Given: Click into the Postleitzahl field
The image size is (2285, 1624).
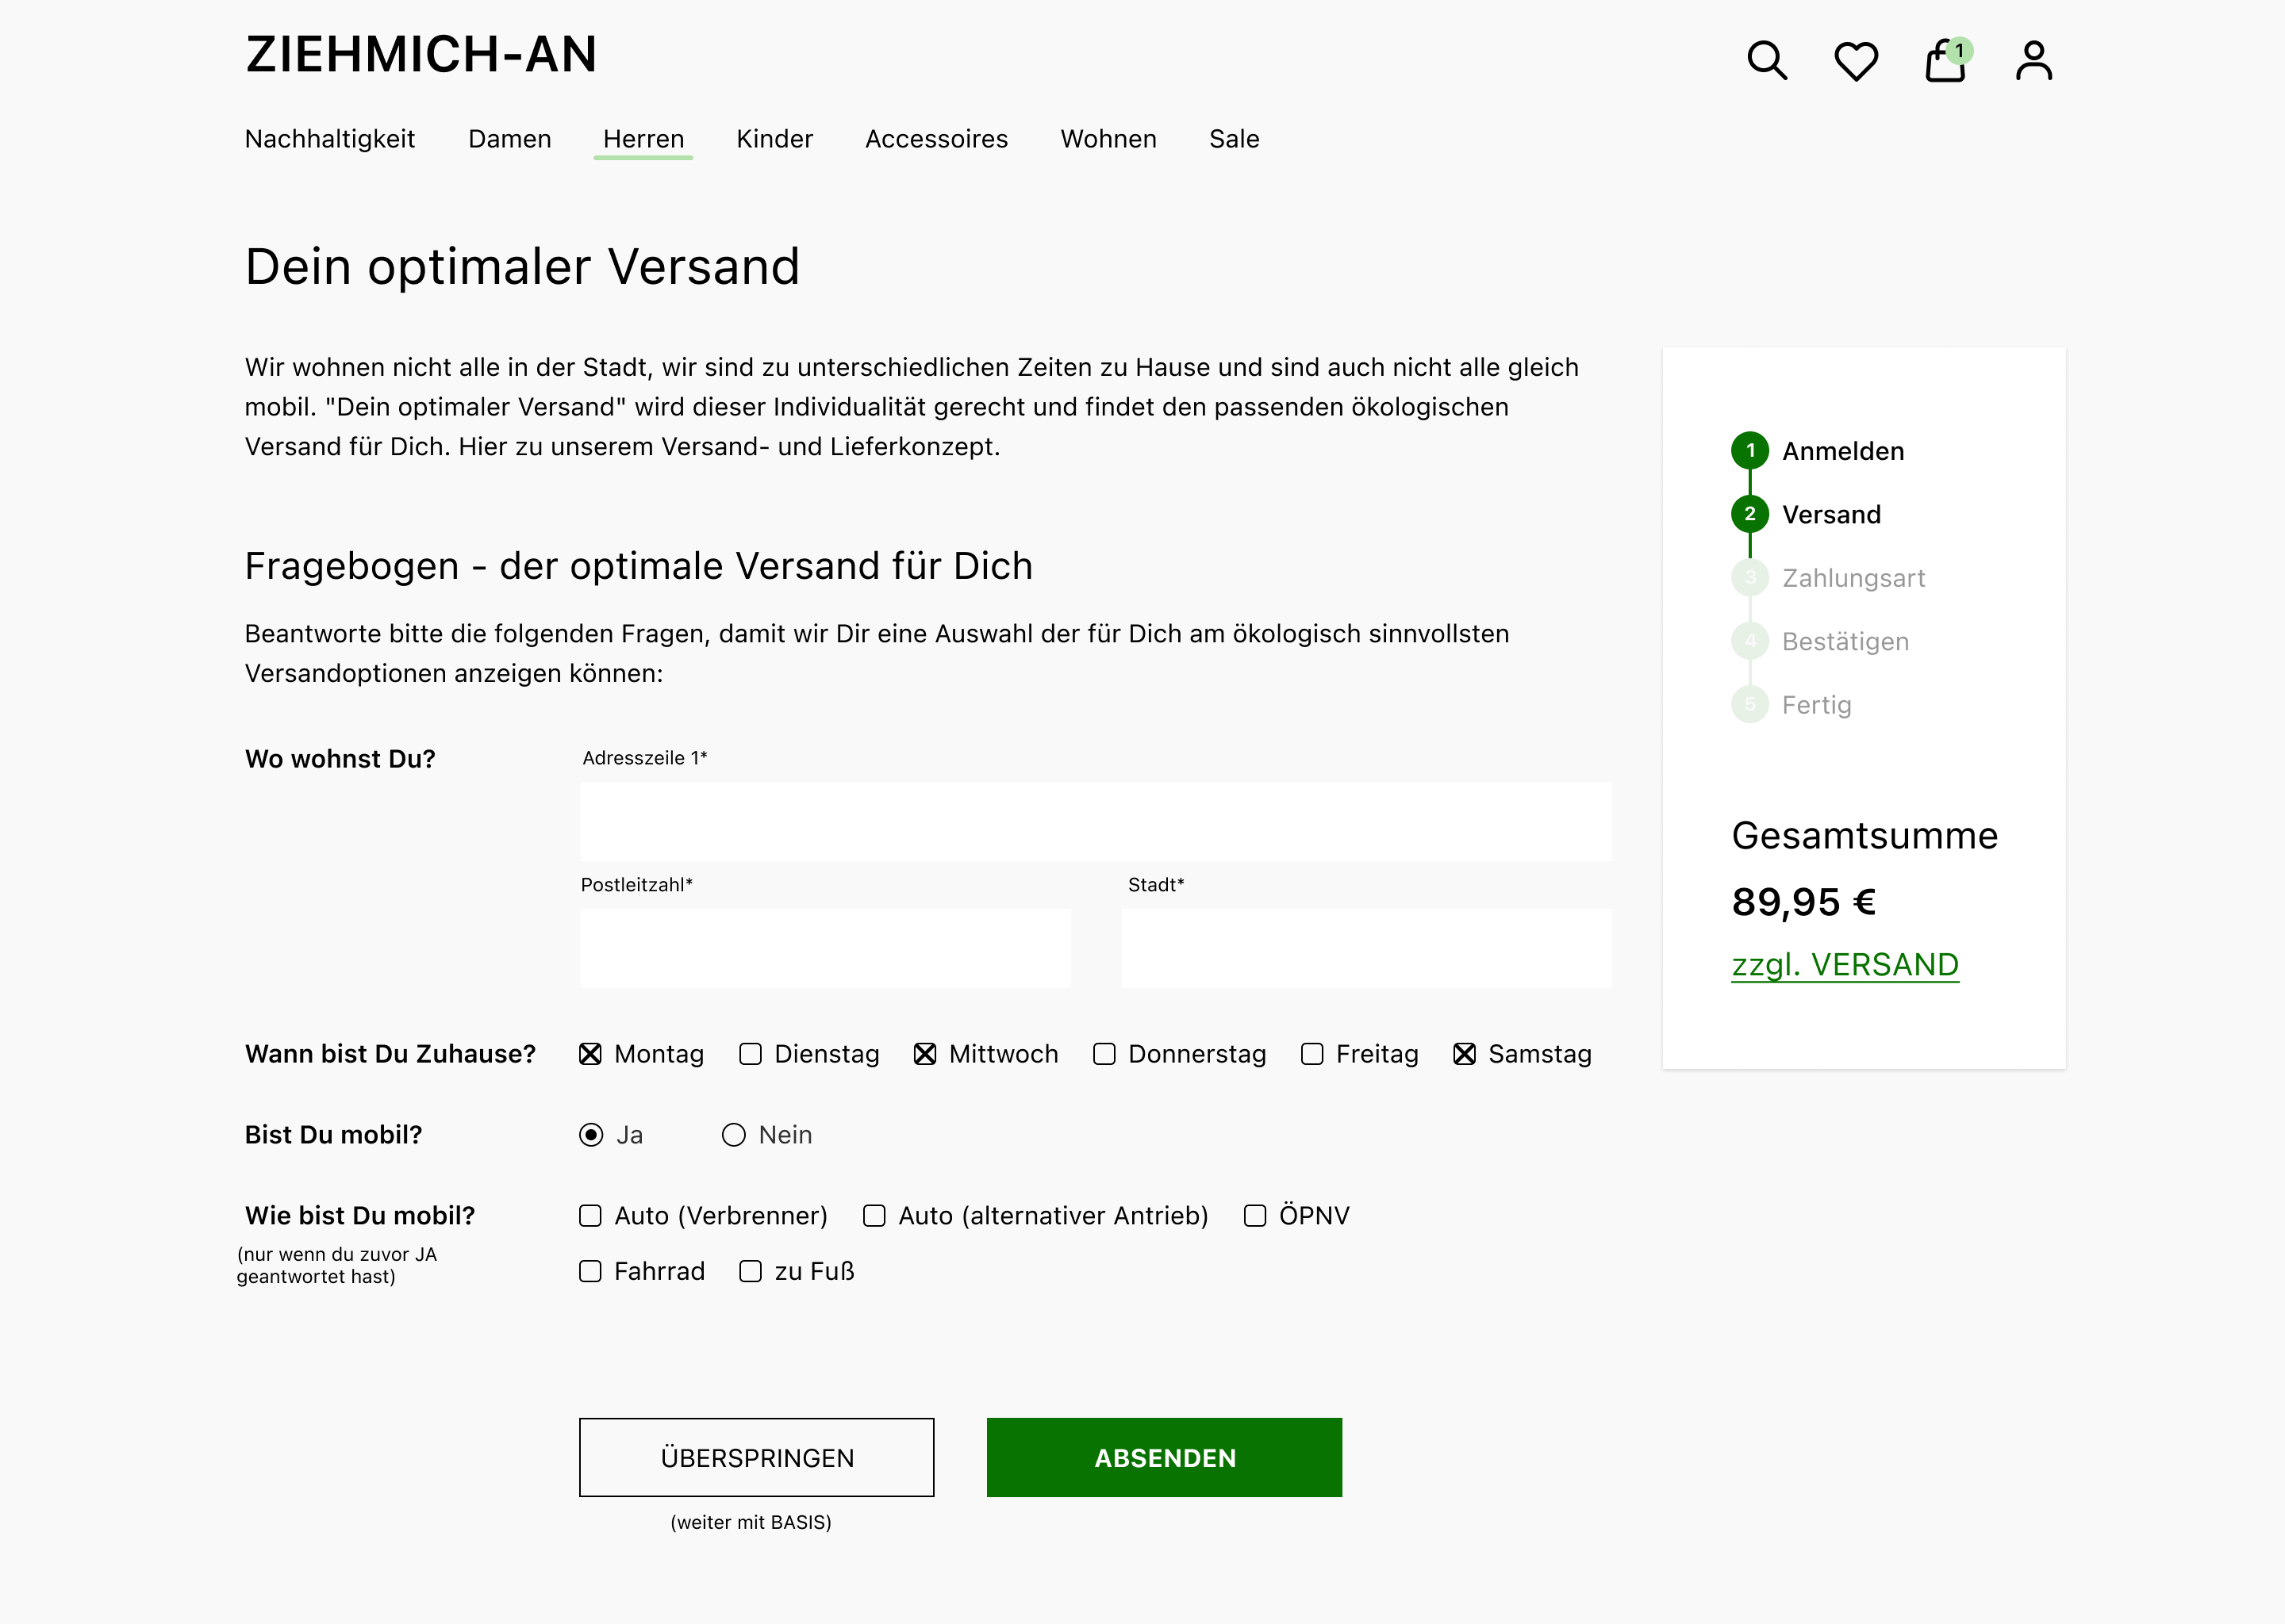Looking at the screenshot, I should [825, 948].
